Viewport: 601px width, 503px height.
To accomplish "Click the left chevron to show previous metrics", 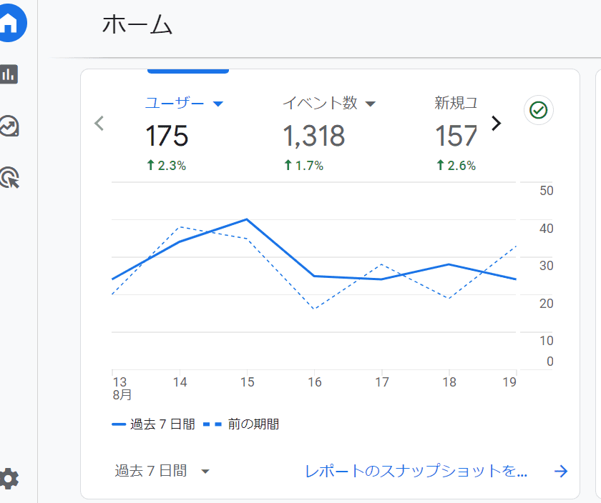I will tap(99, 124).
